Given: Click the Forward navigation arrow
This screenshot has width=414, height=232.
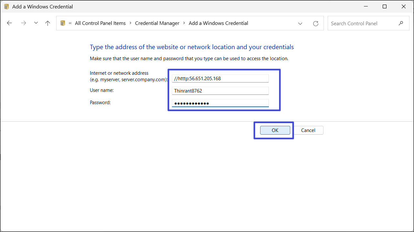Looking at the screenshot, I should (23, 23).
